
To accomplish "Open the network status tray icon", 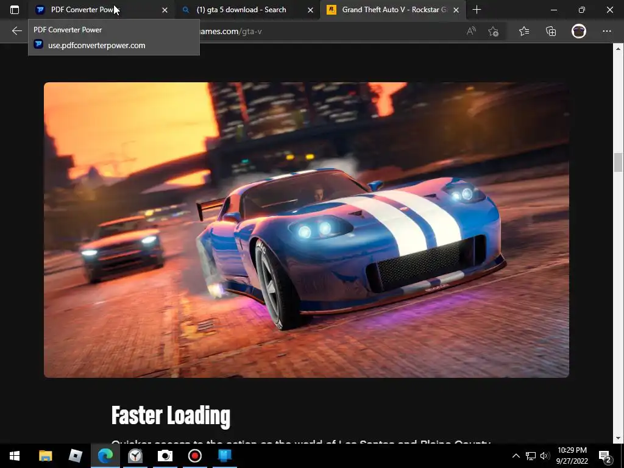I will (531, 456).
